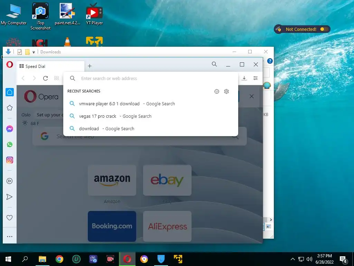Click the paint.net desktop icon
The image size is (354, 266).
pyautogui.click(x=67, y=14)
